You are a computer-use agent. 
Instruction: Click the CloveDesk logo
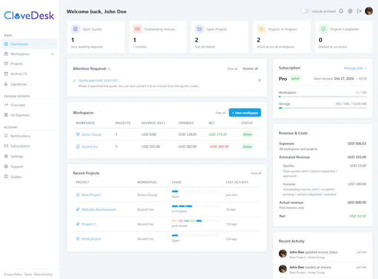(x=29, y=16)
